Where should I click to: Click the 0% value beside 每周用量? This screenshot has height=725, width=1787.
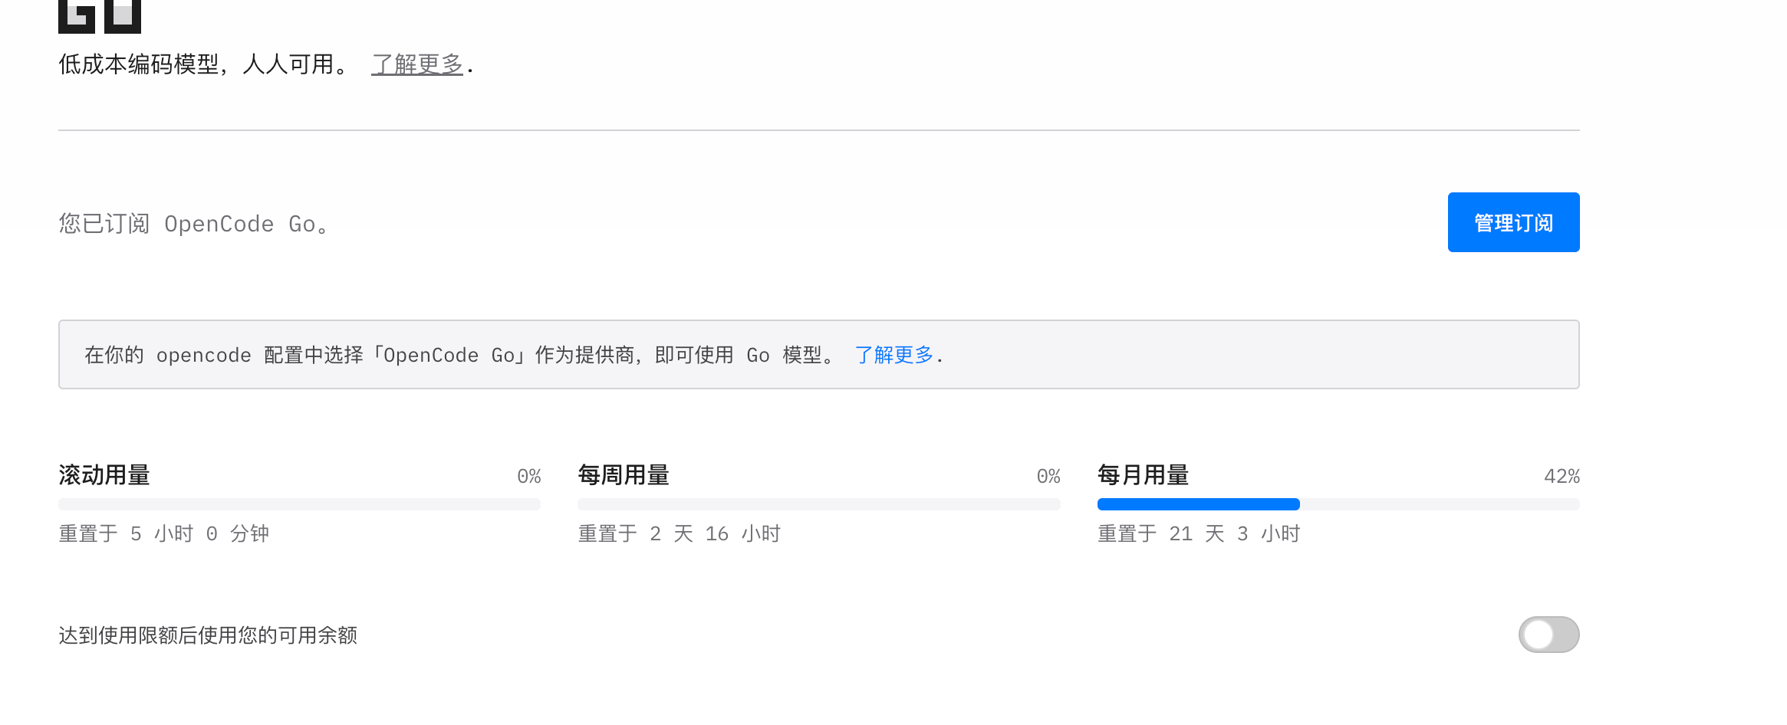1048,477
